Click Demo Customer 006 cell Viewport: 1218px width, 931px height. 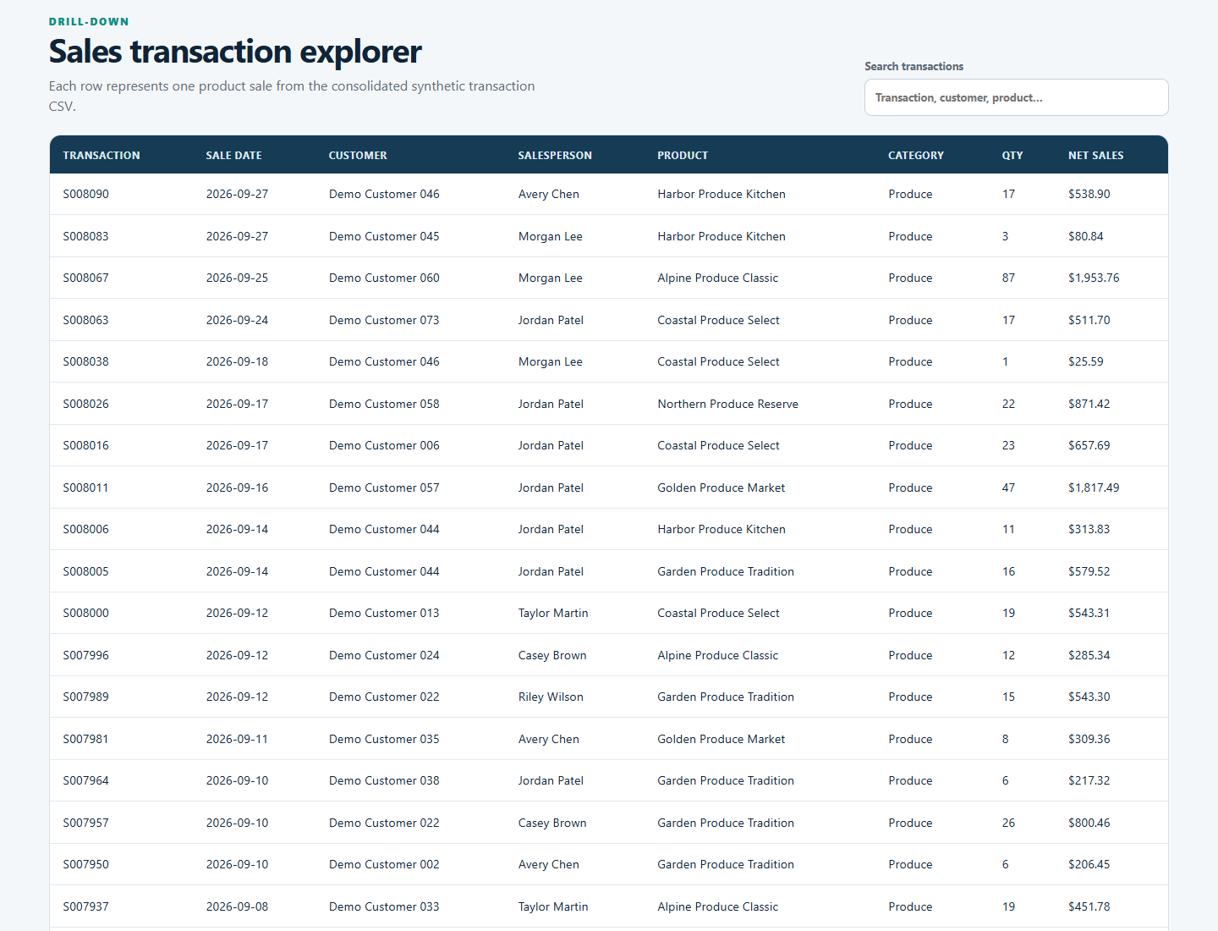384,445
